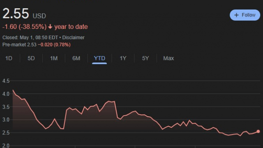Image resolution: width=263 pixels, height=148 pixels.
Task: Click the -1.60 (-38.55%) change text
Action: tap(25, 27)
